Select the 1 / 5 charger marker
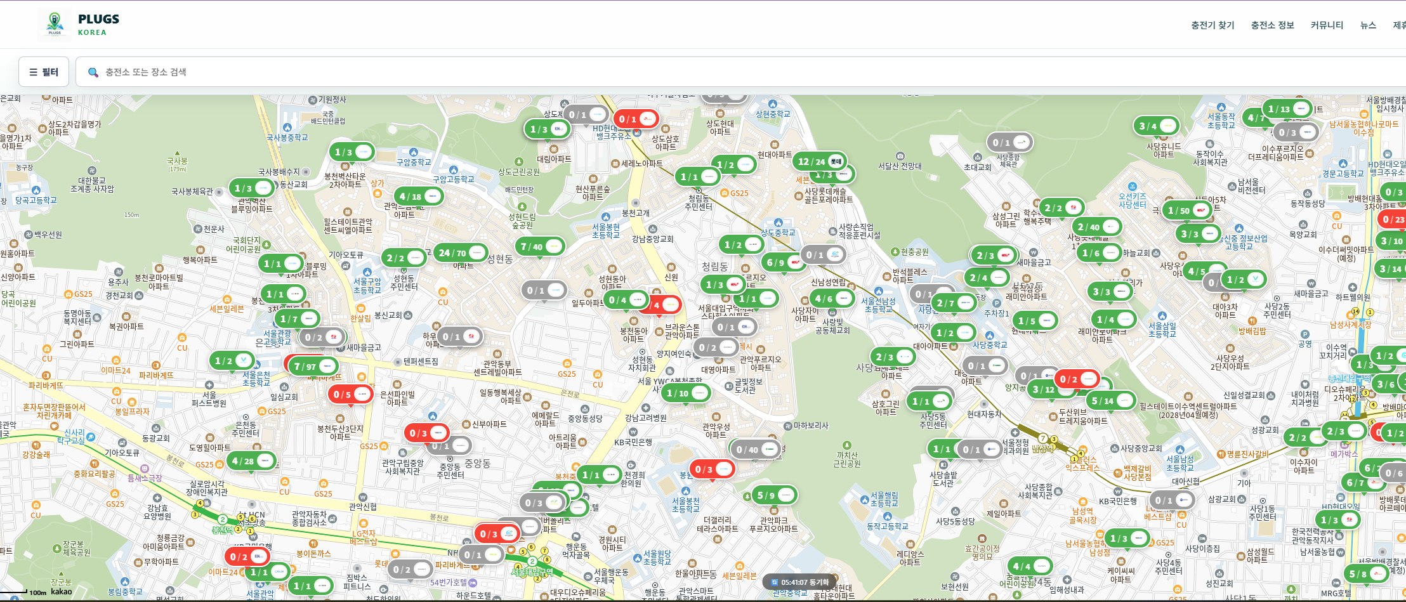 click(x=1035, y=321)
